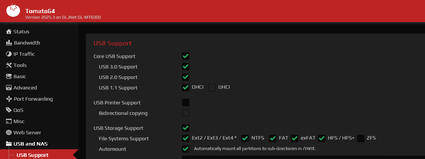This screenshot has height=159, width=425.
Task: Click the USB and NAS folder icon
Action: click(9, 144)
